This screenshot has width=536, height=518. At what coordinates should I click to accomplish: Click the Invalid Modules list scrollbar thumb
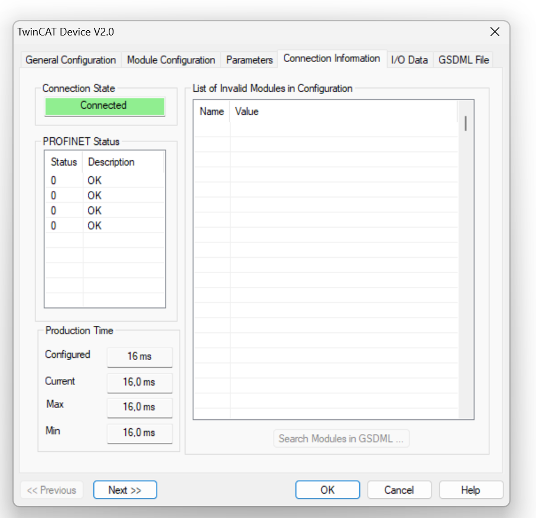[x=466, y=123]
